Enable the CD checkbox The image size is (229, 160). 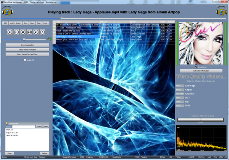coord(25,60)
